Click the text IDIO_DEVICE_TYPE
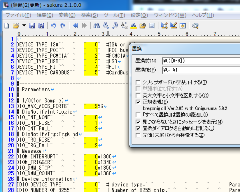The image size is (240, 192). click(x=39, y=184)
